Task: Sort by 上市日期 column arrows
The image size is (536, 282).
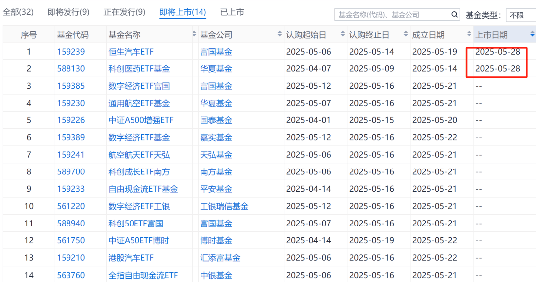Action: 532,35
